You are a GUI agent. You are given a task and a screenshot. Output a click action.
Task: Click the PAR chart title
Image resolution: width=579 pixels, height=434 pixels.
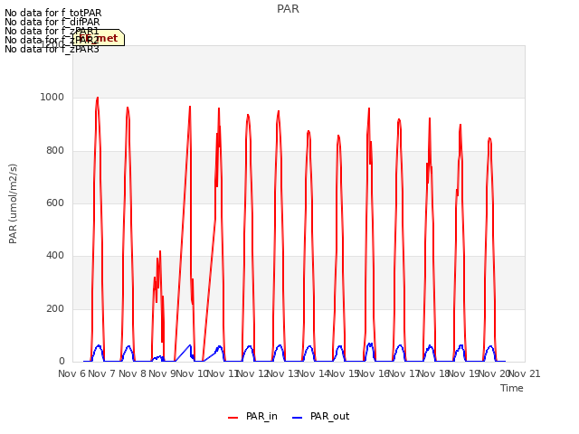tap(288, 9)
